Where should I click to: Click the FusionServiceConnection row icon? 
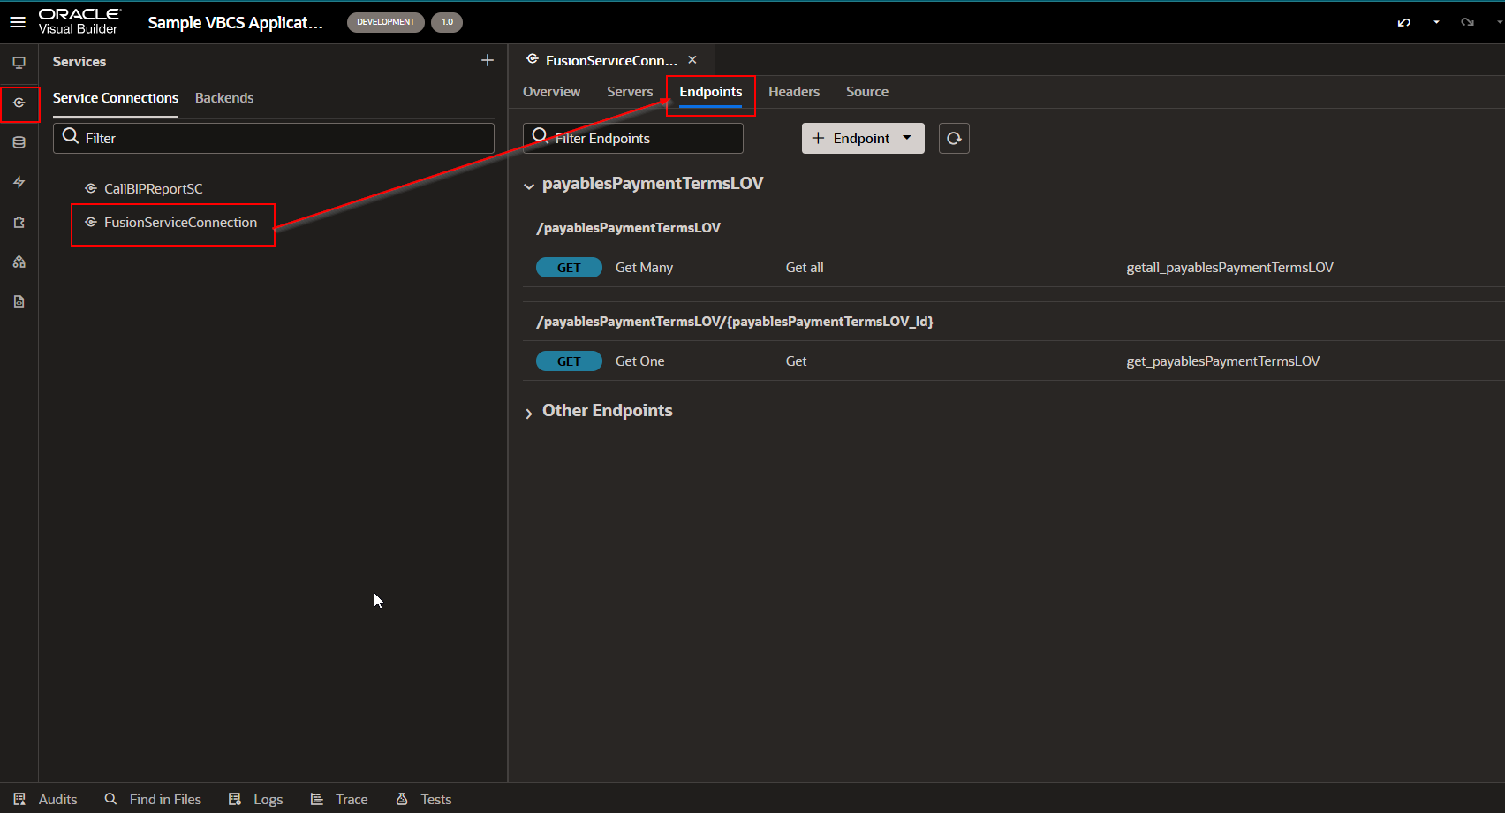90,222
